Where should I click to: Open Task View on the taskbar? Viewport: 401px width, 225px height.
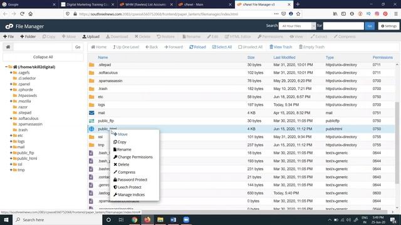pyautogui.click(x=121, y=219)
